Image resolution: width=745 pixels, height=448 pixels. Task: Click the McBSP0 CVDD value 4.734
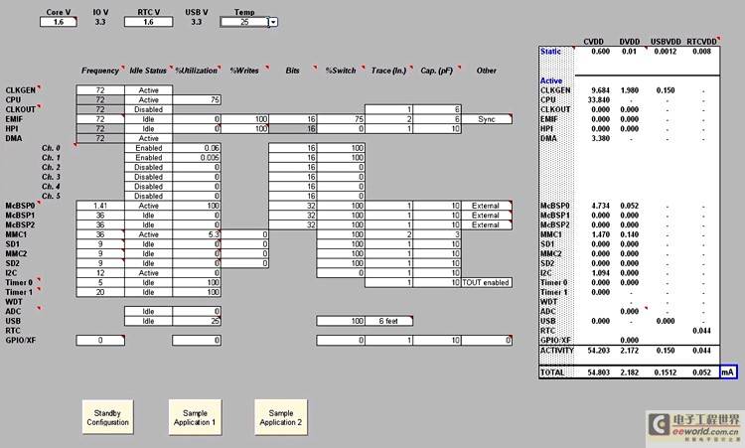[600, 206]
